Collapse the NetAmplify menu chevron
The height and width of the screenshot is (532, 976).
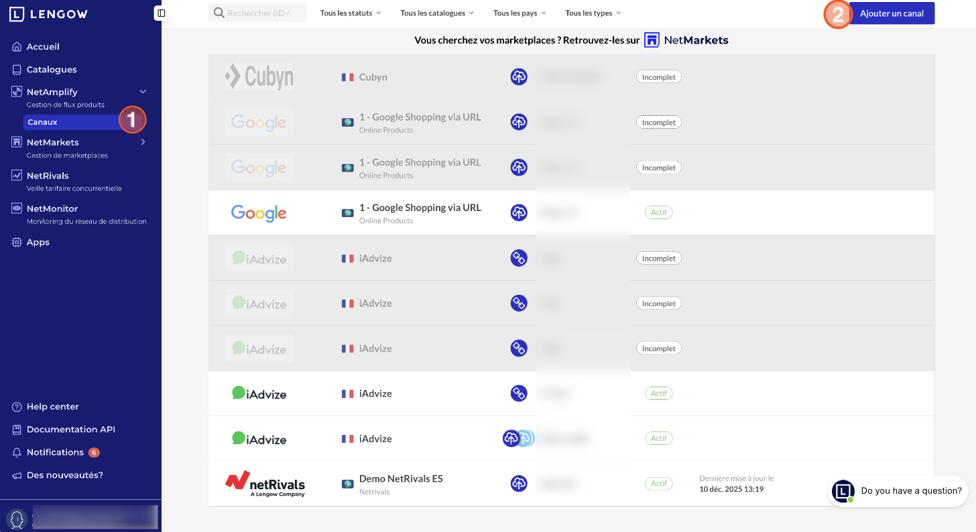(x=143, y=92)
